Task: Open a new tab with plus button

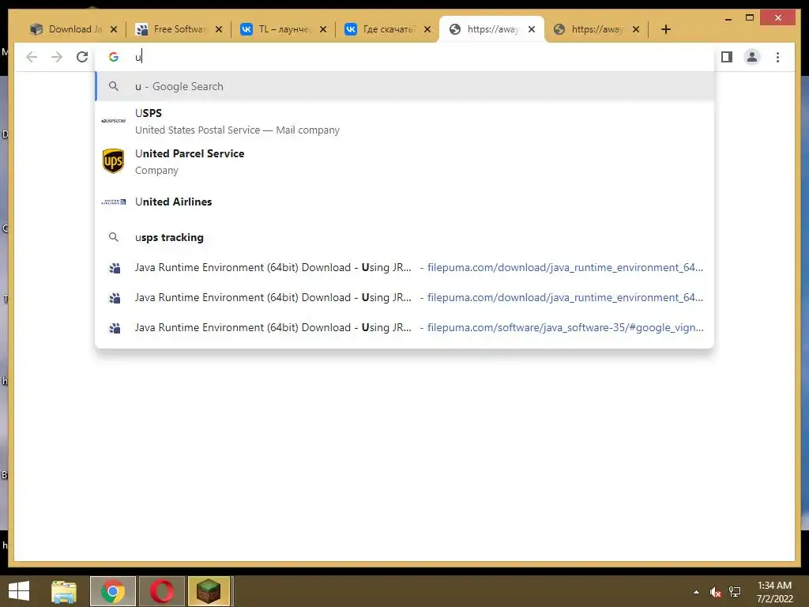Action: (x=665, y=29)
